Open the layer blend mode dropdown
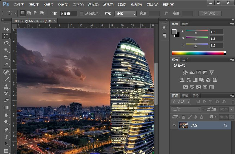The width and height of the screenshot is (235, 154). tap(186, 109)
